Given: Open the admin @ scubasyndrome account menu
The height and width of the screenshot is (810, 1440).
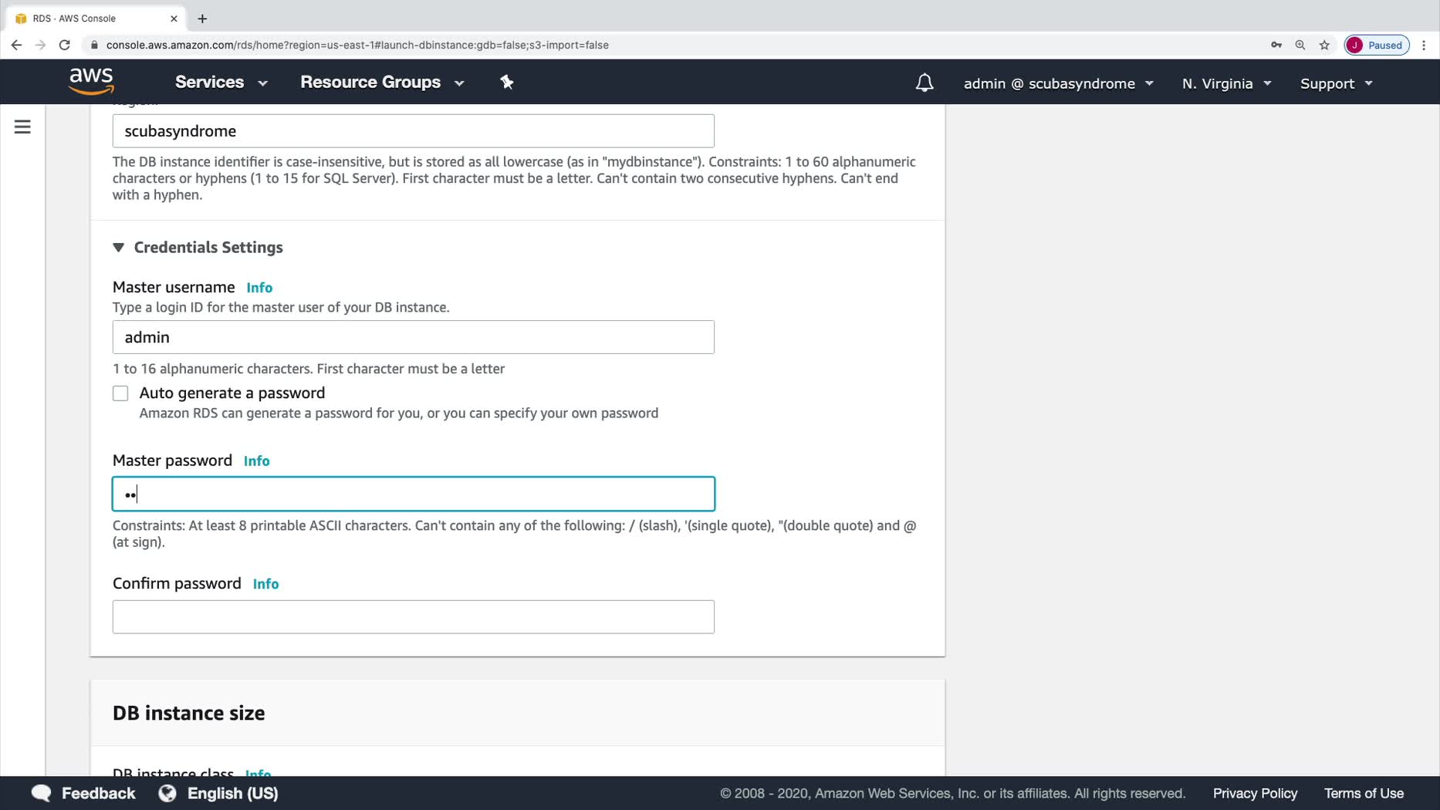Looking at the screenshot, I should pyautogui.click(x=1058, y=83).
